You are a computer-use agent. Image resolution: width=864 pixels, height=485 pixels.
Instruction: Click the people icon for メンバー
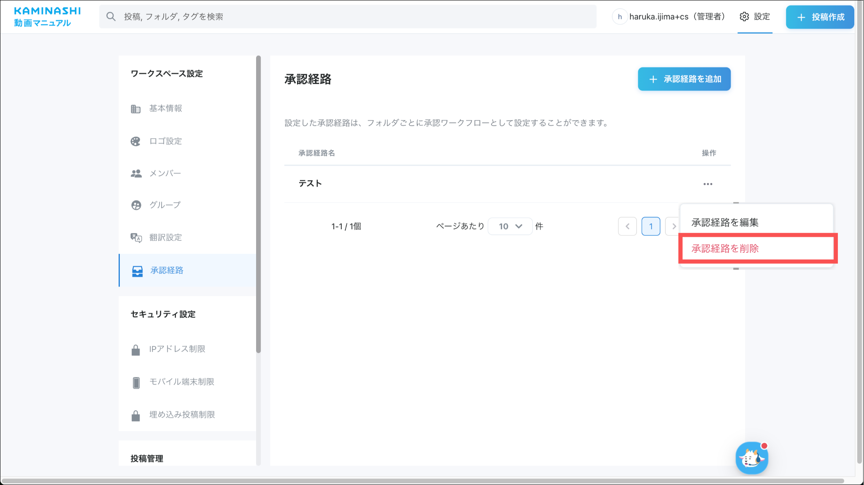click(136, 174)
